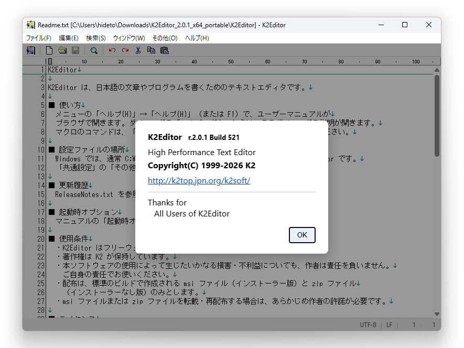Click 'Copyright(C) 1999-2026 K2' text in dialog

pos(201,166)
